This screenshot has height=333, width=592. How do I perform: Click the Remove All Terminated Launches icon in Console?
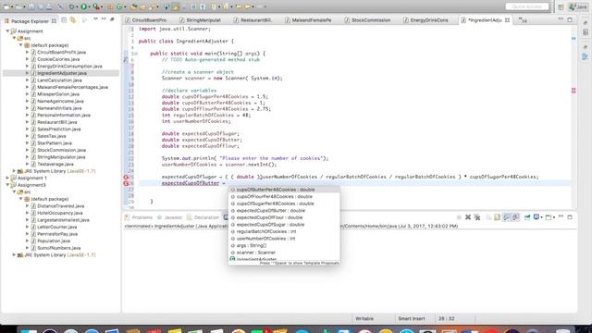click(x=477, y=217)
